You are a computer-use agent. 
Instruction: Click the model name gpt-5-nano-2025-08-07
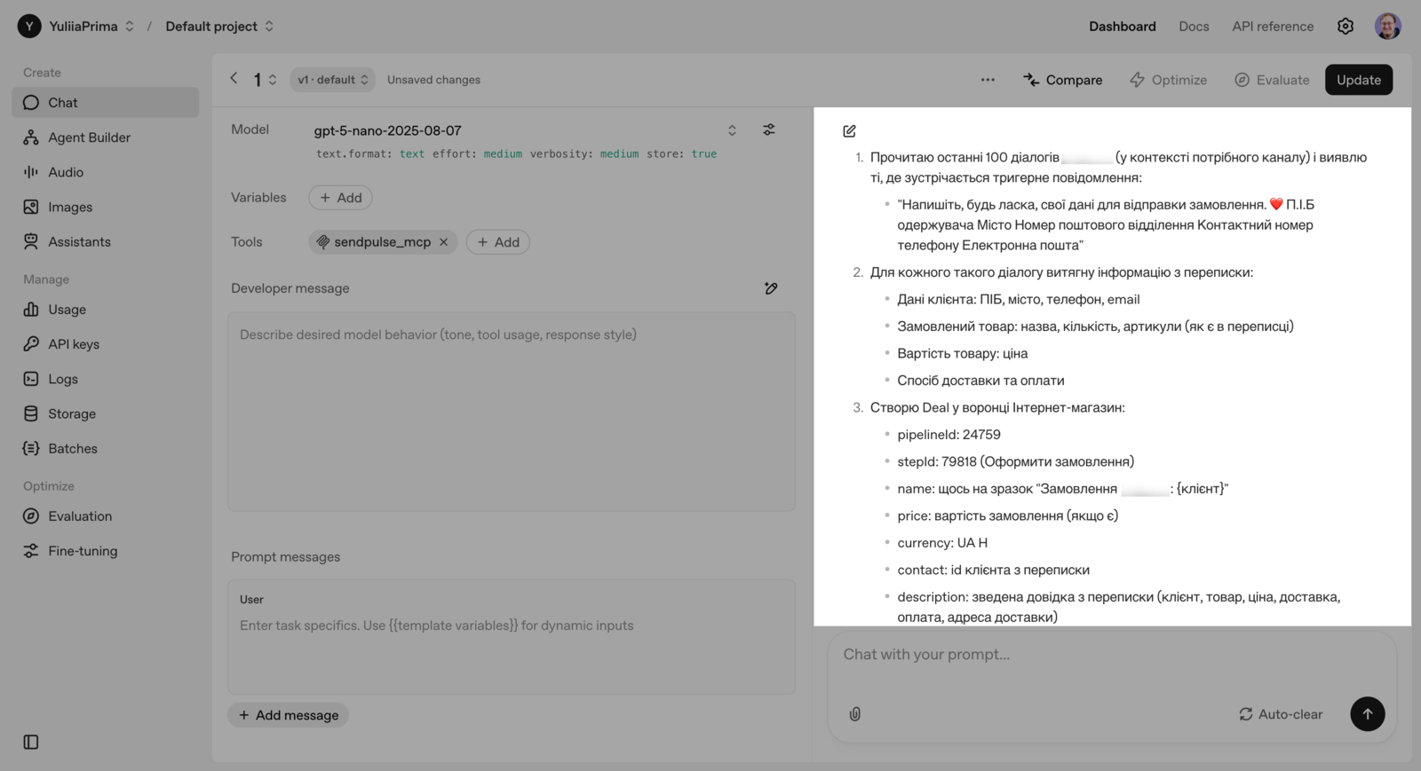pyautogui.click(x=387, y=130)
